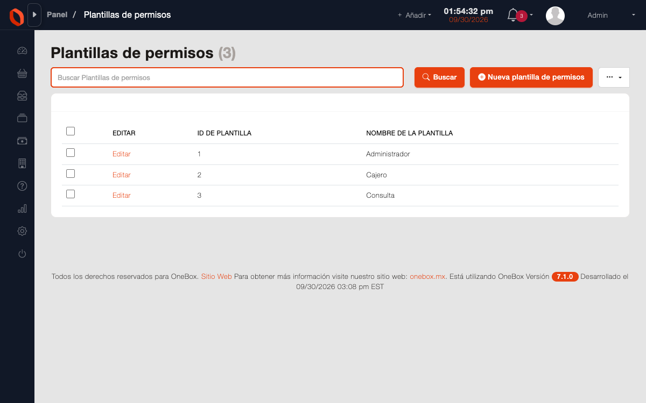The height and width of the screenshot is (403, 646).
Task: Click the Consulta name cell
Action: pos(381,196)
